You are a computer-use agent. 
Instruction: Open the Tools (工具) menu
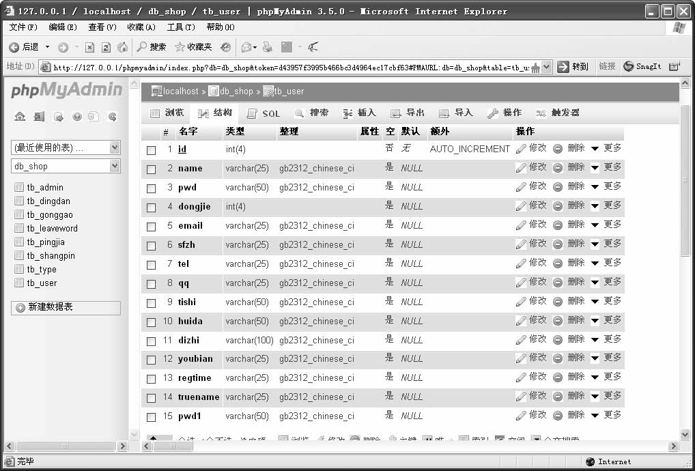coord(180,27)
